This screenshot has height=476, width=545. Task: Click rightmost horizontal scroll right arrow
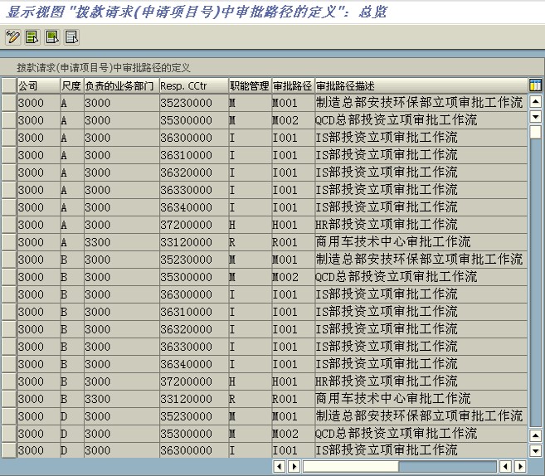(x=520, y=466)
